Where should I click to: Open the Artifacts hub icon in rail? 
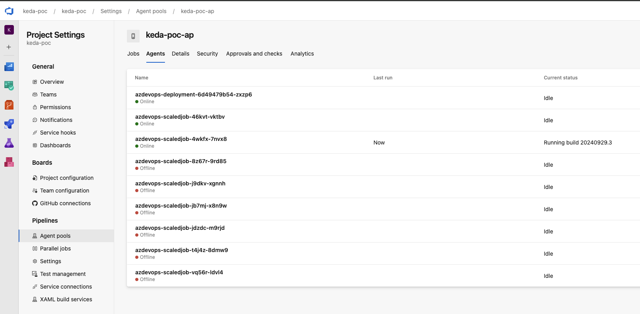[9, 162]
